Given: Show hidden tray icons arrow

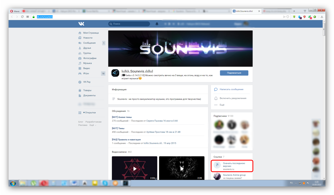Looking at the screenshot, I should 296,183.
